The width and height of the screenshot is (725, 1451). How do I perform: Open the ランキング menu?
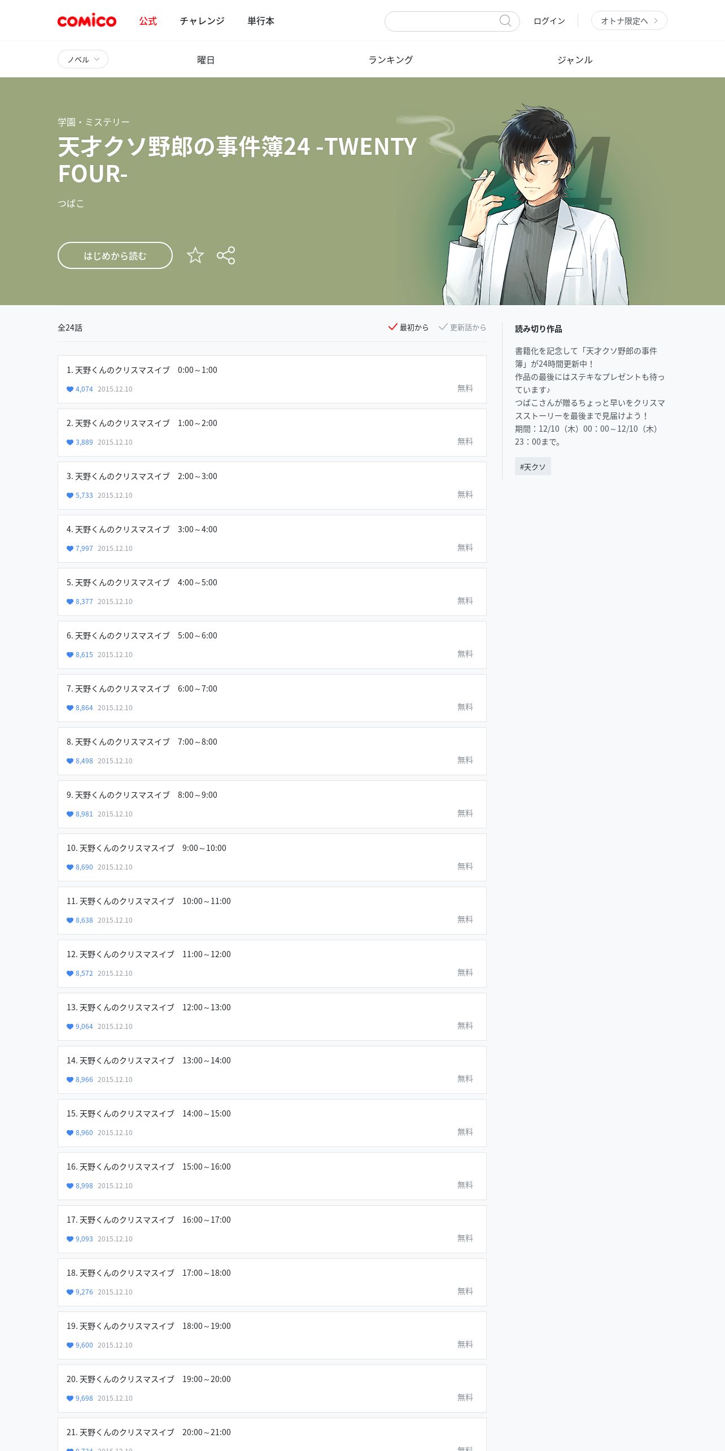click(391, 60)
